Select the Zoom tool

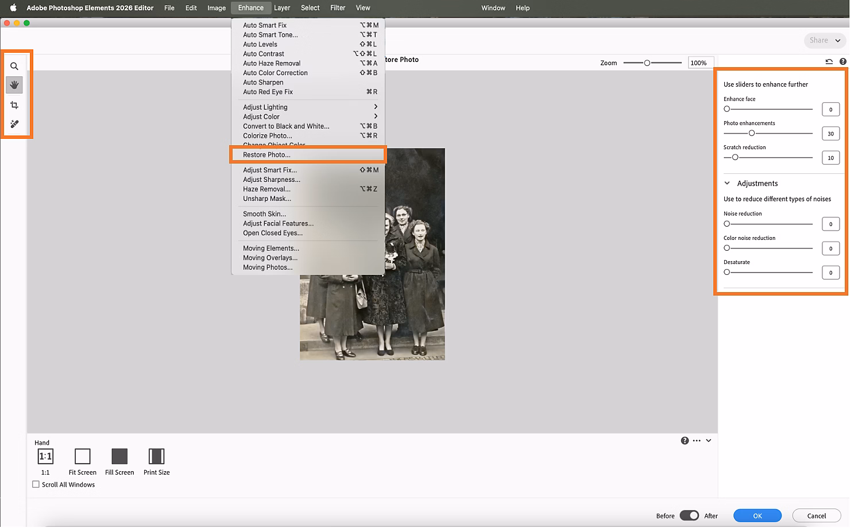point(14,66)
